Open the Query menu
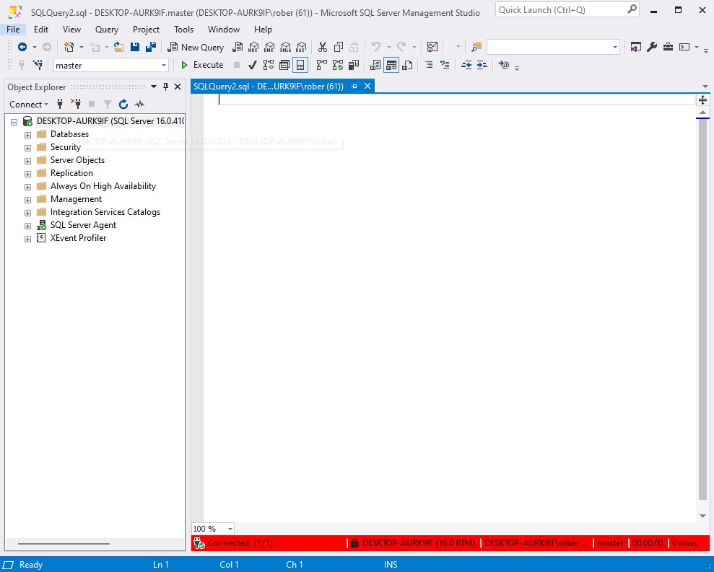Screen dimensions: 714x572 tap(106, 30)
